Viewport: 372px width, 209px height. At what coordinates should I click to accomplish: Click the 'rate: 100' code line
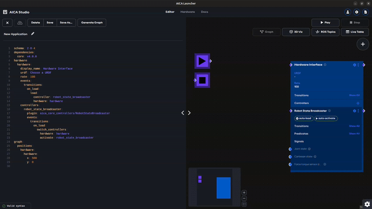point(27,77)
